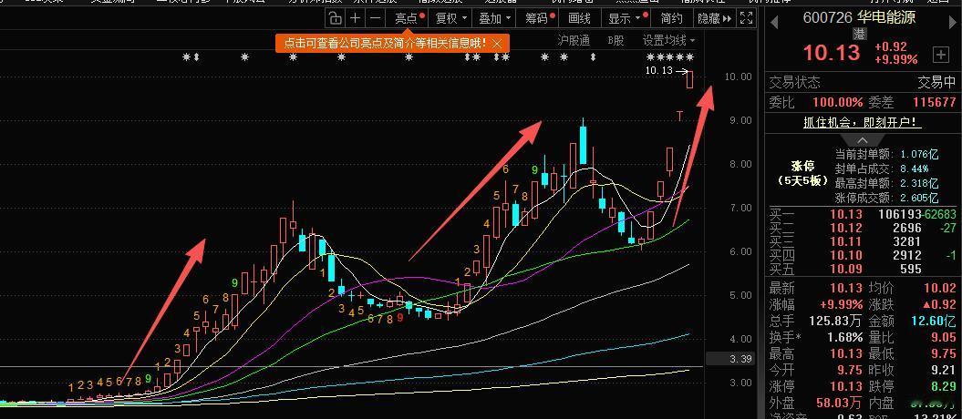Click the 最高封单额 2.318亿 value
This screenshot has width=962, height=419.
click(x=919, y=183)
